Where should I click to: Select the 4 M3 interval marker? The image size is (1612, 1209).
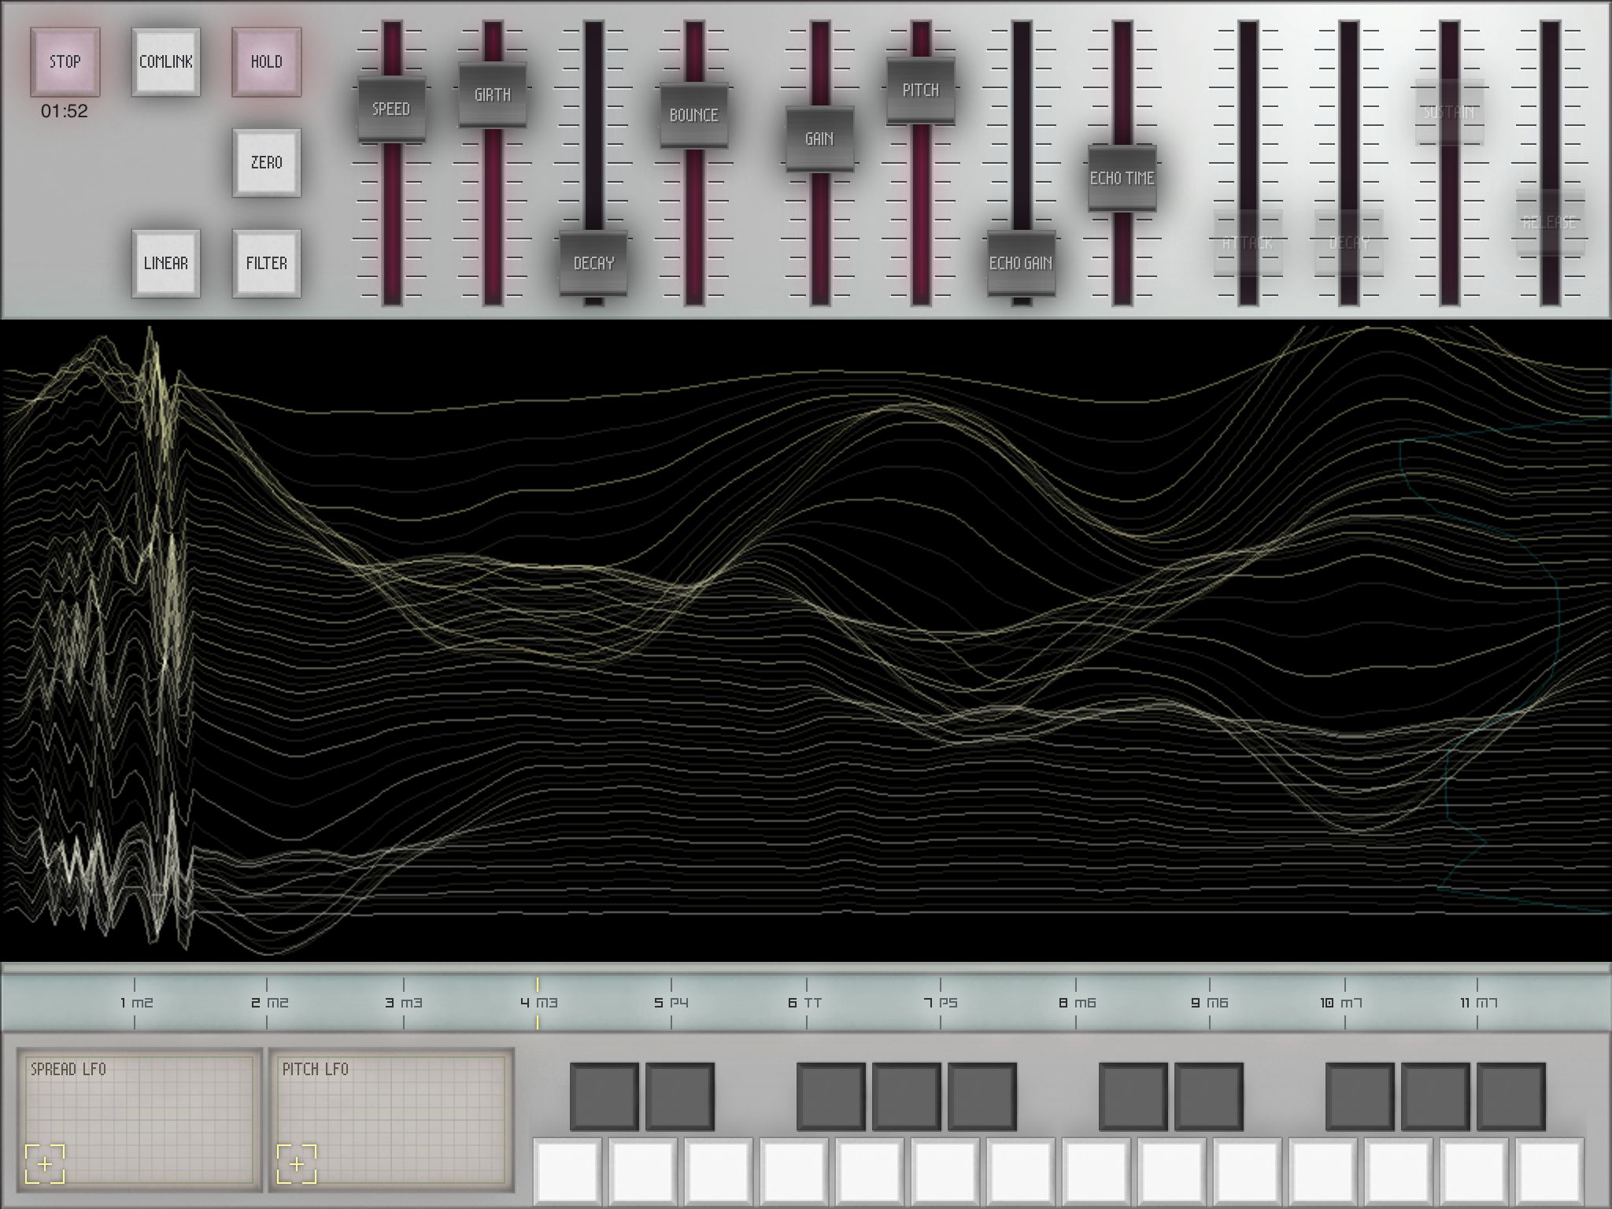538,1003
